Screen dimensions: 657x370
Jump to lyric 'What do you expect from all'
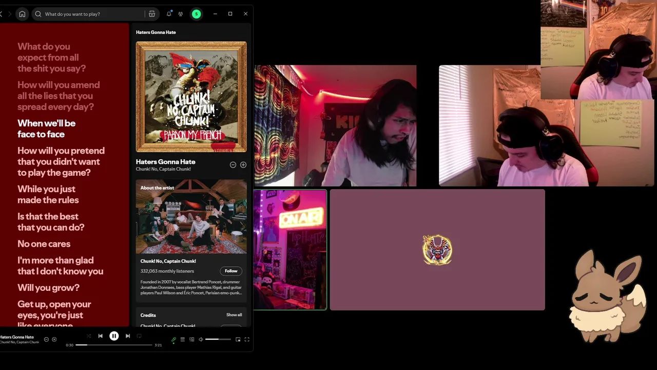tap(51, 58)
